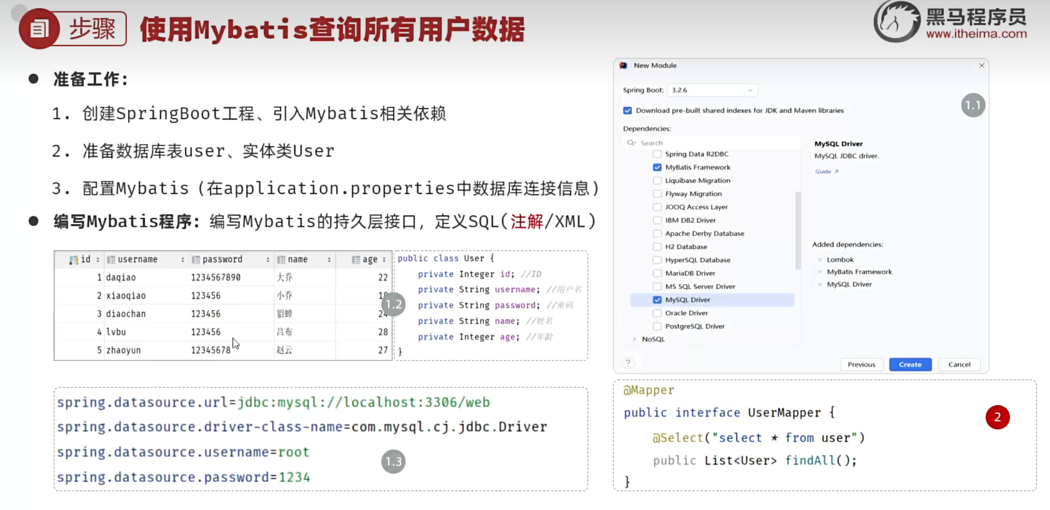Check Oracle Driver dependency
This screenshot has width=1050, height=510.
click(x=657, y=313)
